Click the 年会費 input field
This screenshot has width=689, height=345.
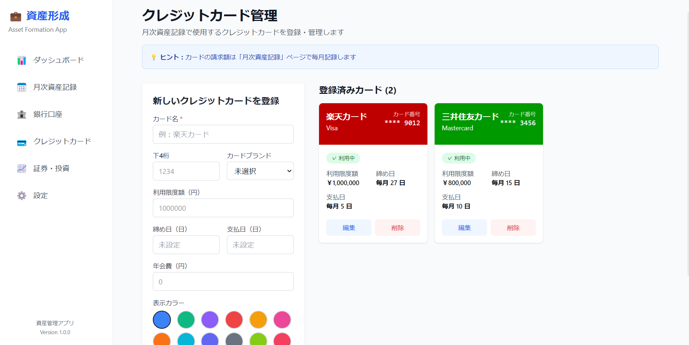(223, 281)
